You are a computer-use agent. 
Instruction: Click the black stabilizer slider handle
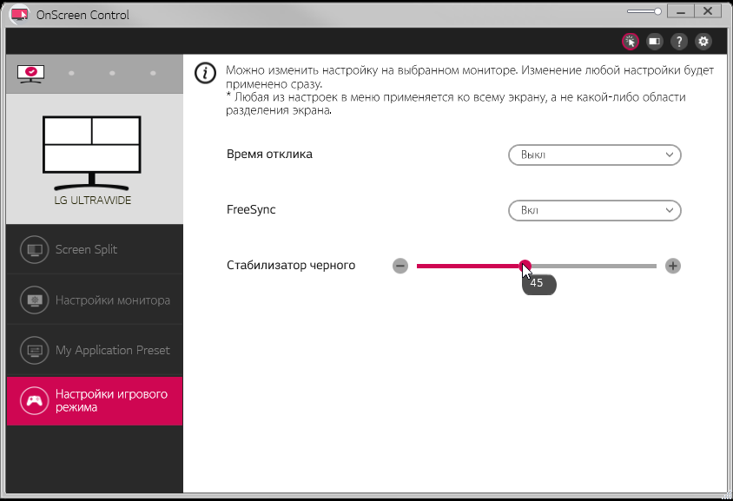click(x=525, y=266)
